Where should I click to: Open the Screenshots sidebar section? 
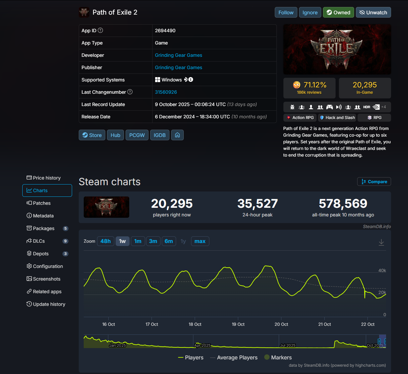(x=47, y=279)
